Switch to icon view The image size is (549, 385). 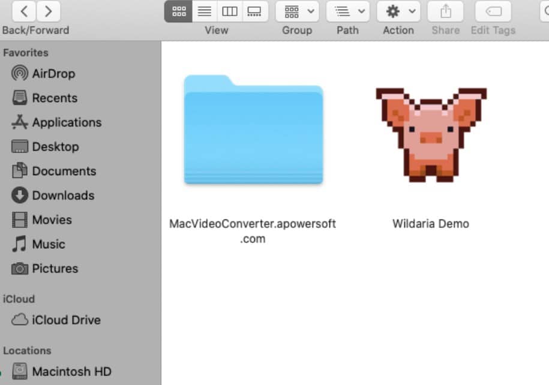coord(179,11)
